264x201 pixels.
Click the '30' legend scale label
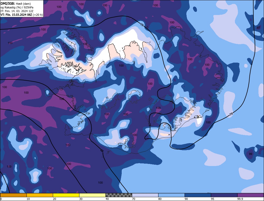81,199
